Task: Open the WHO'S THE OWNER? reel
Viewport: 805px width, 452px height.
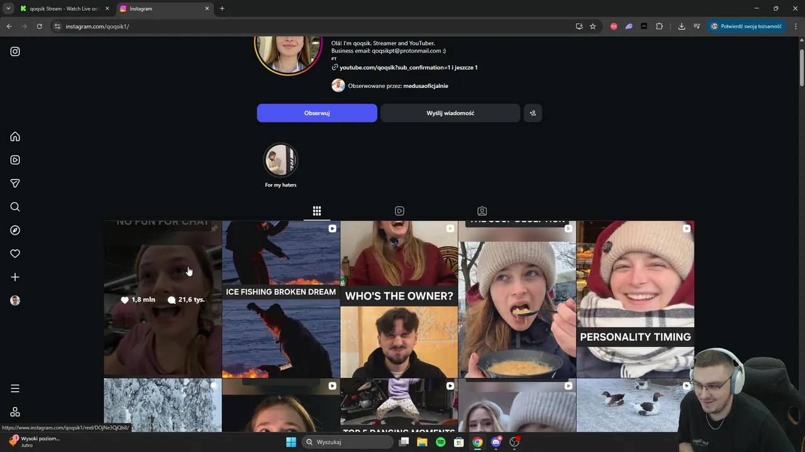Action: point(399,299)
